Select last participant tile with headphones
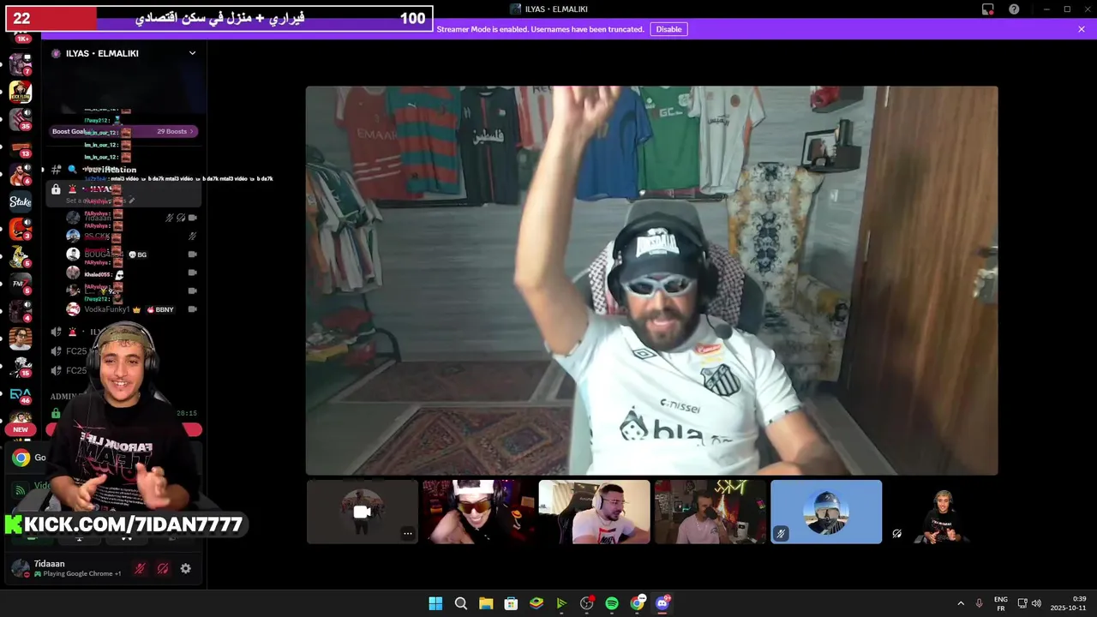 tap(942, 512)
